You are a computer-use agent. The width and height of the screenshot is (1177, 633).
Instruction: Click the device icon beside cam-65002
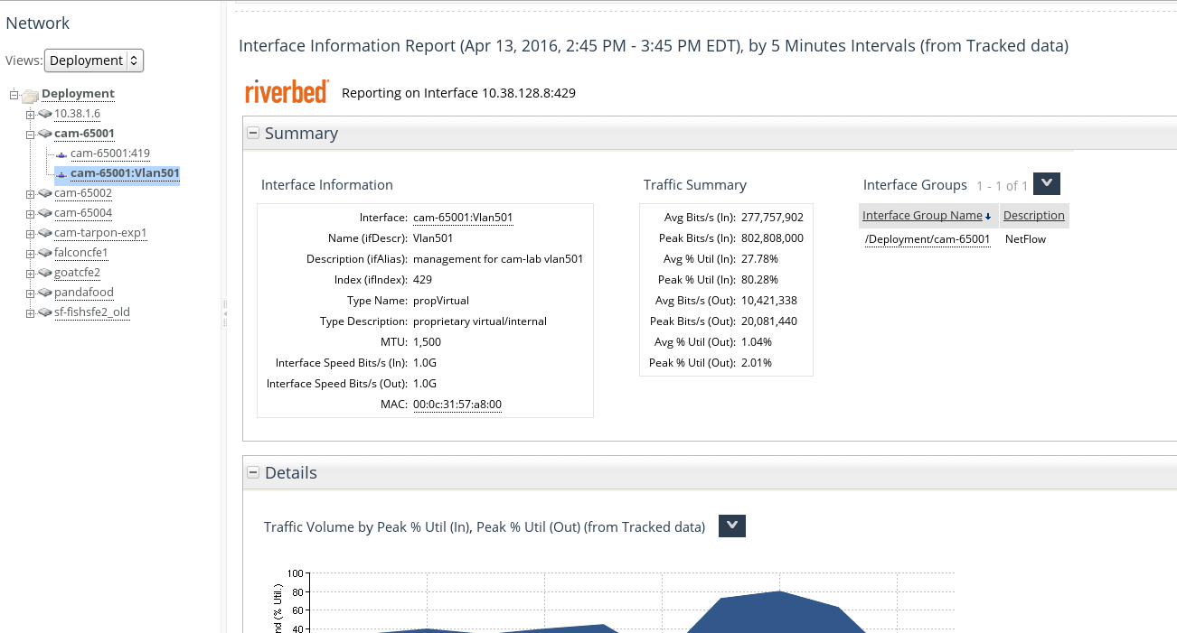click(45, 193)
